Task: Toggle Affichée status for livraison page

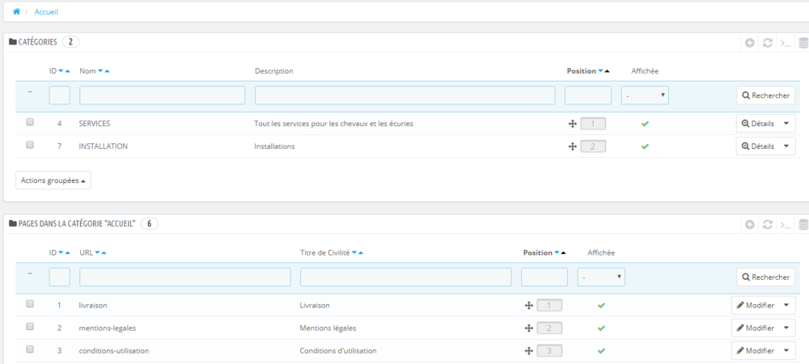Action: 601,305
